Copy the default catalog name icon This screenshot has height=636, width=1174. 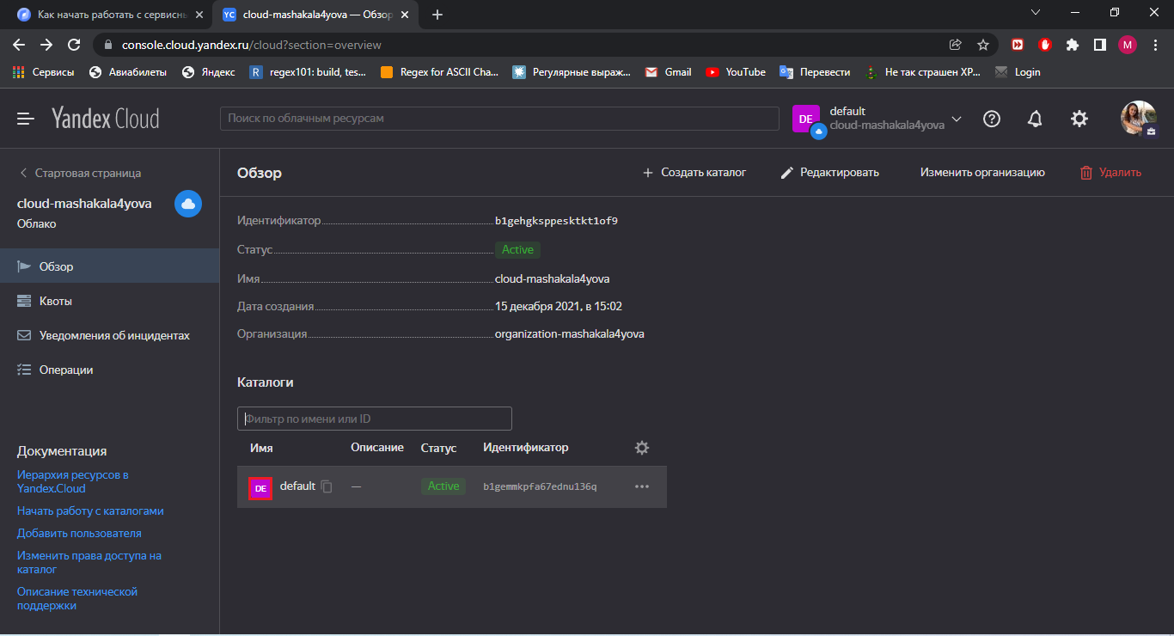(327, 486)
